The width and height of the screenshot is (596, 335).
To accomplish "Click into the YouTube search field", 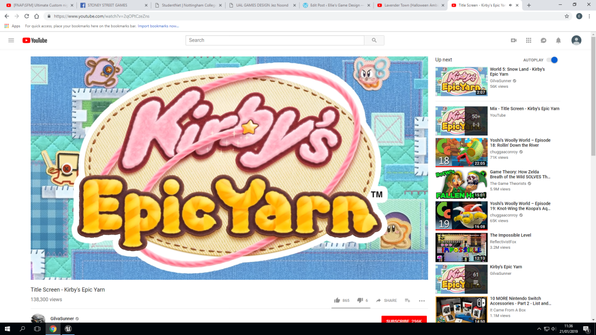I will 275,40.
